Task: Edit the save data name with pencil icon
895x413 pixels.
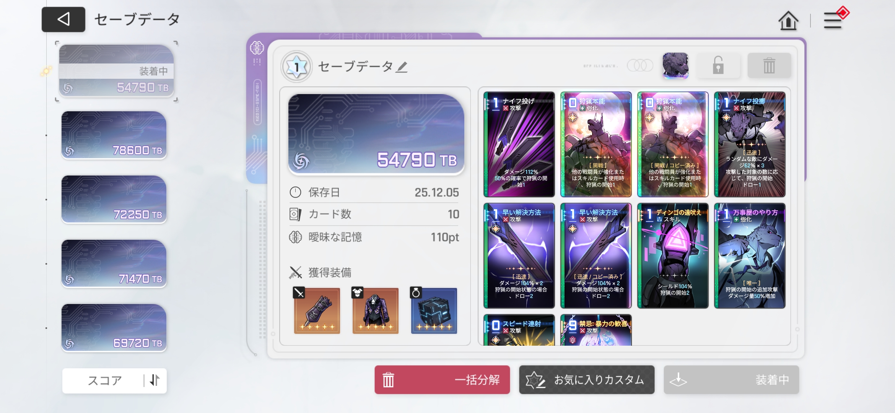Action: coord(402,67)
